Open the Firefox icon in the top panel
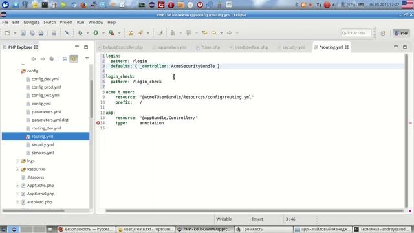The height and width of the screenshot is (233, 414). click(x=83, y=5)
